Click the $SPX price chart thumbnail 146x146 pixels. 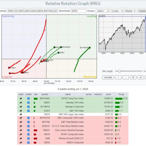coord(122,33)
